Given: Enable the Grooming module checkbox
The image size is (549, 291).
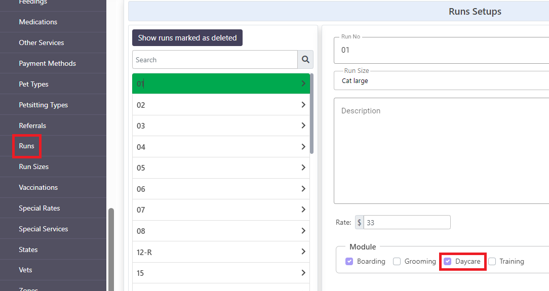Looking at the screenshot, I should 397,261.
